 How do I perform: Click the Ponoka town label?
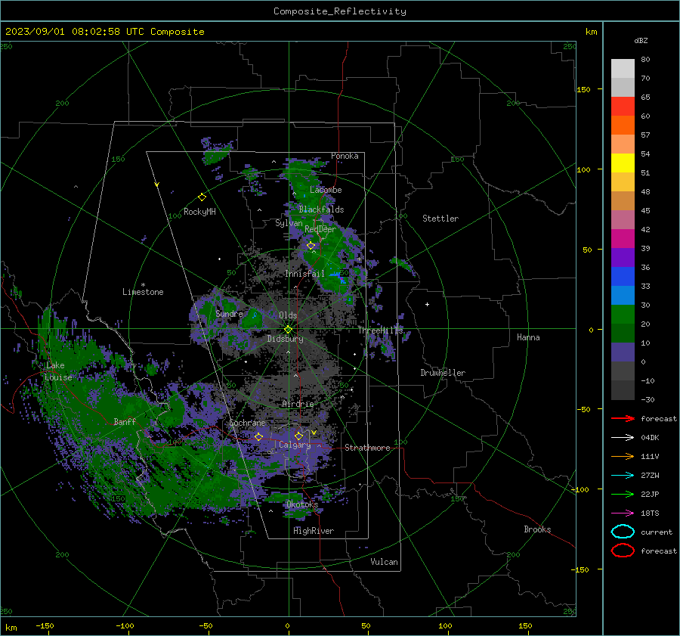pyautogui.click(x=345, y=156)
